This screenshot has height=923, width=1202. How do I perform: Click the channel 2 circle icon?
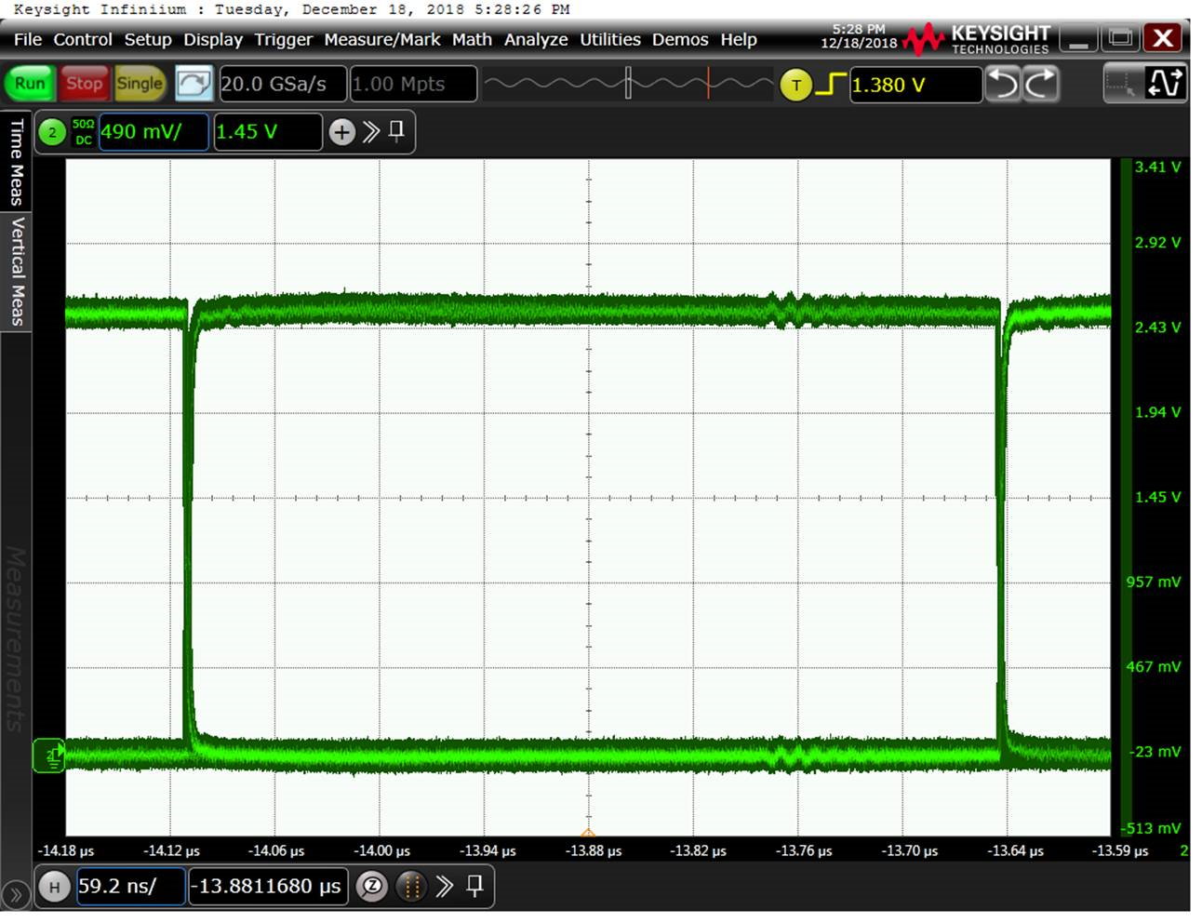pos(51,132)
